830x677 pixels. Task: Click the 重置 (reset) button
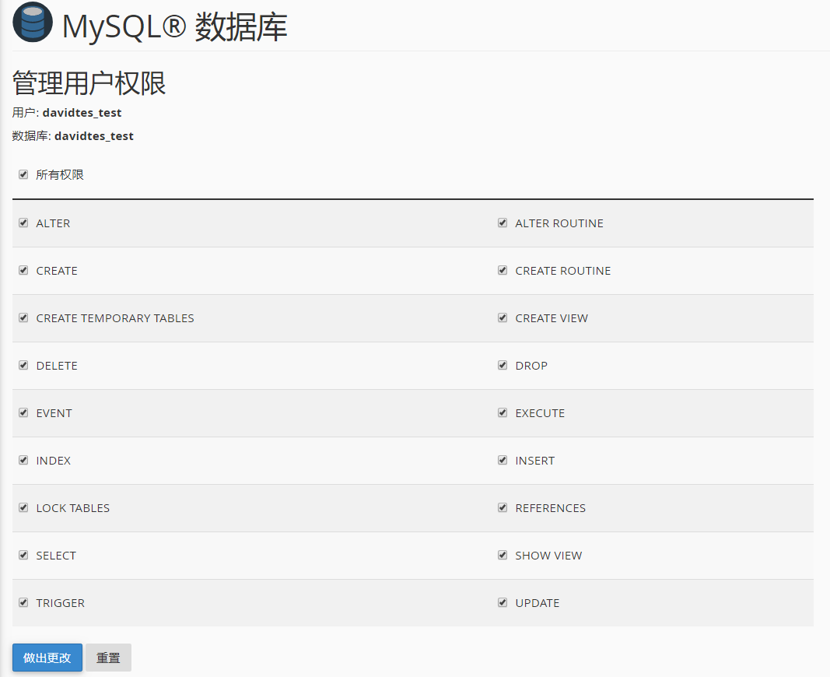108,658
